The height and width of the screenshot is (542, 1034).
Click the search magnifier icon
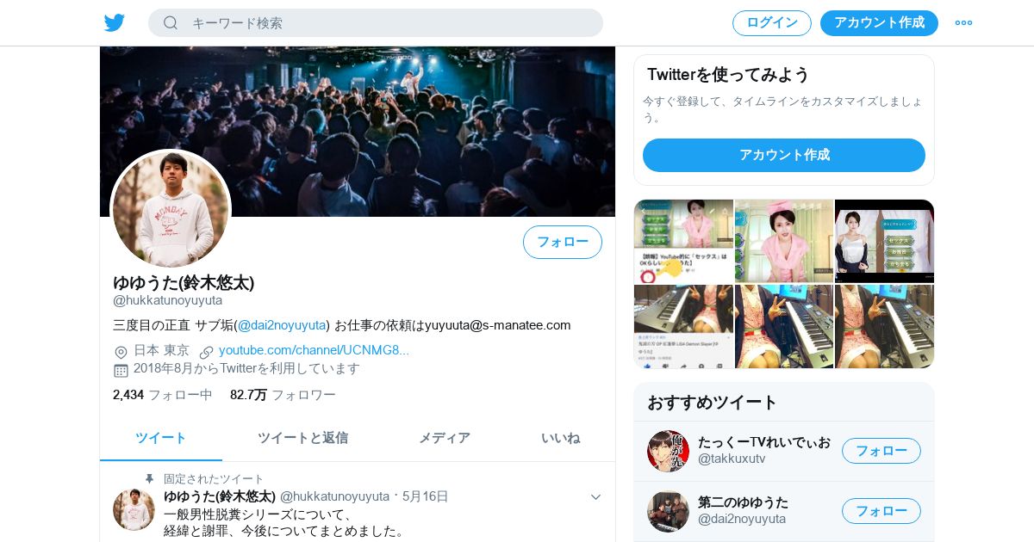click(x=171, y=22)
